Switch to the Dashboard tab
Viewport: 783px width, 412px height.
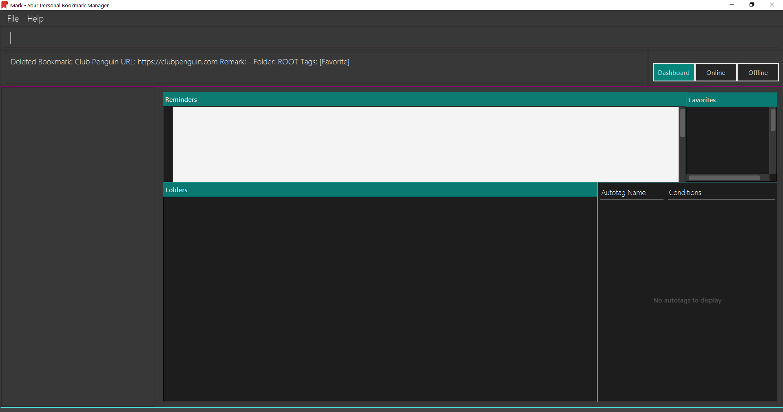pos(674,72)
